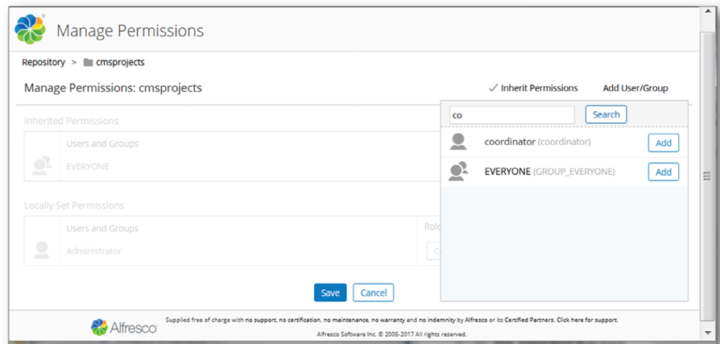Open the Add User/Group panel
This screenshot has height=344, width=720.
pyautogui.click(x=635, y=88)
